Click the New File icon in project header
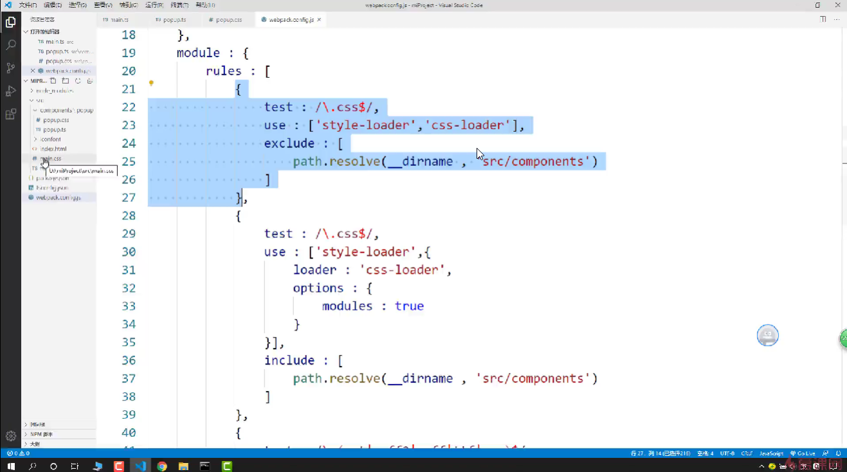 [x=53, y=81]
